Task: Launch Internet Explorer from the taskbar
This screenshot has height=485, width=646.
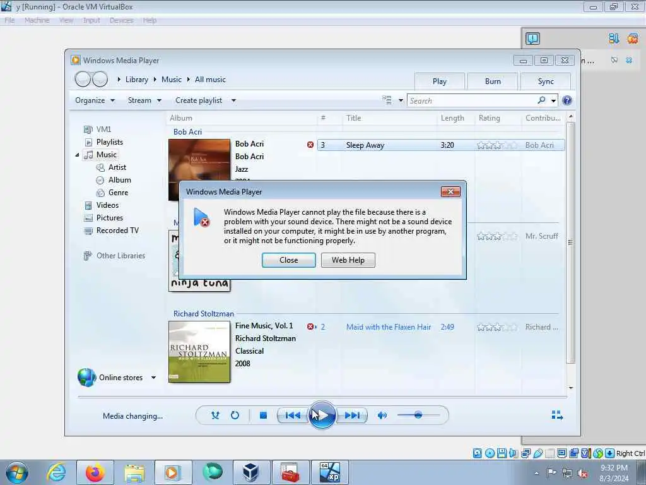Action: pyautogui.click(x=56, y=472)
